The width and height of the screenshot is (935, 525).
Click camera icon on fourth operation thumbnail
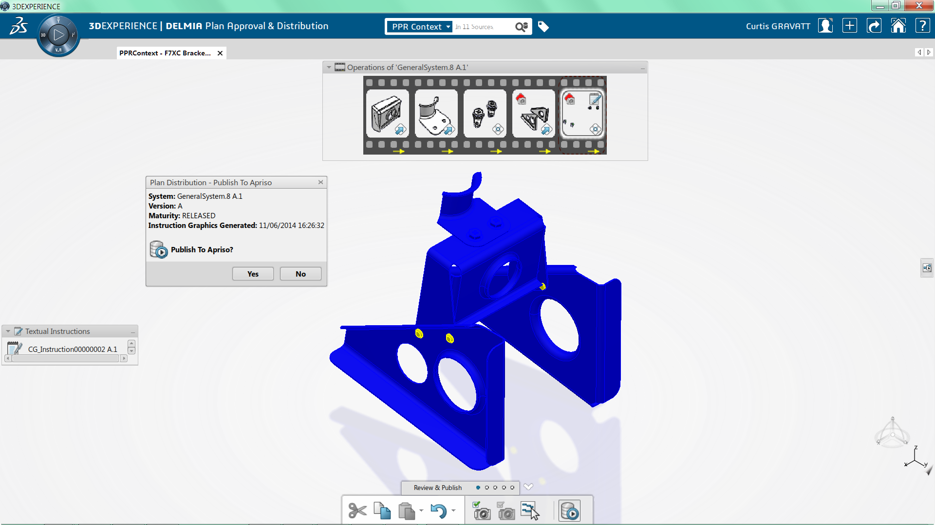click(x=521, y=99)
